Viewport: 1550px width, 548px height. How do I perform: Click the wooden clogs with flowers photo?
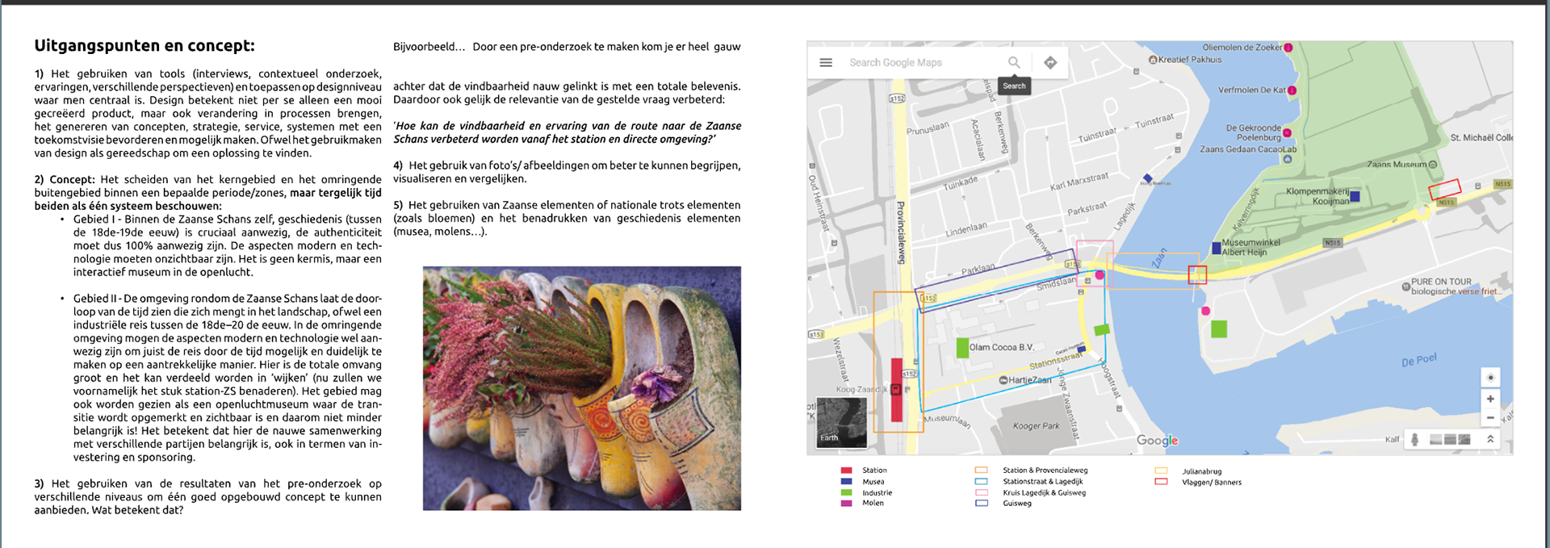tap(581, 388)
